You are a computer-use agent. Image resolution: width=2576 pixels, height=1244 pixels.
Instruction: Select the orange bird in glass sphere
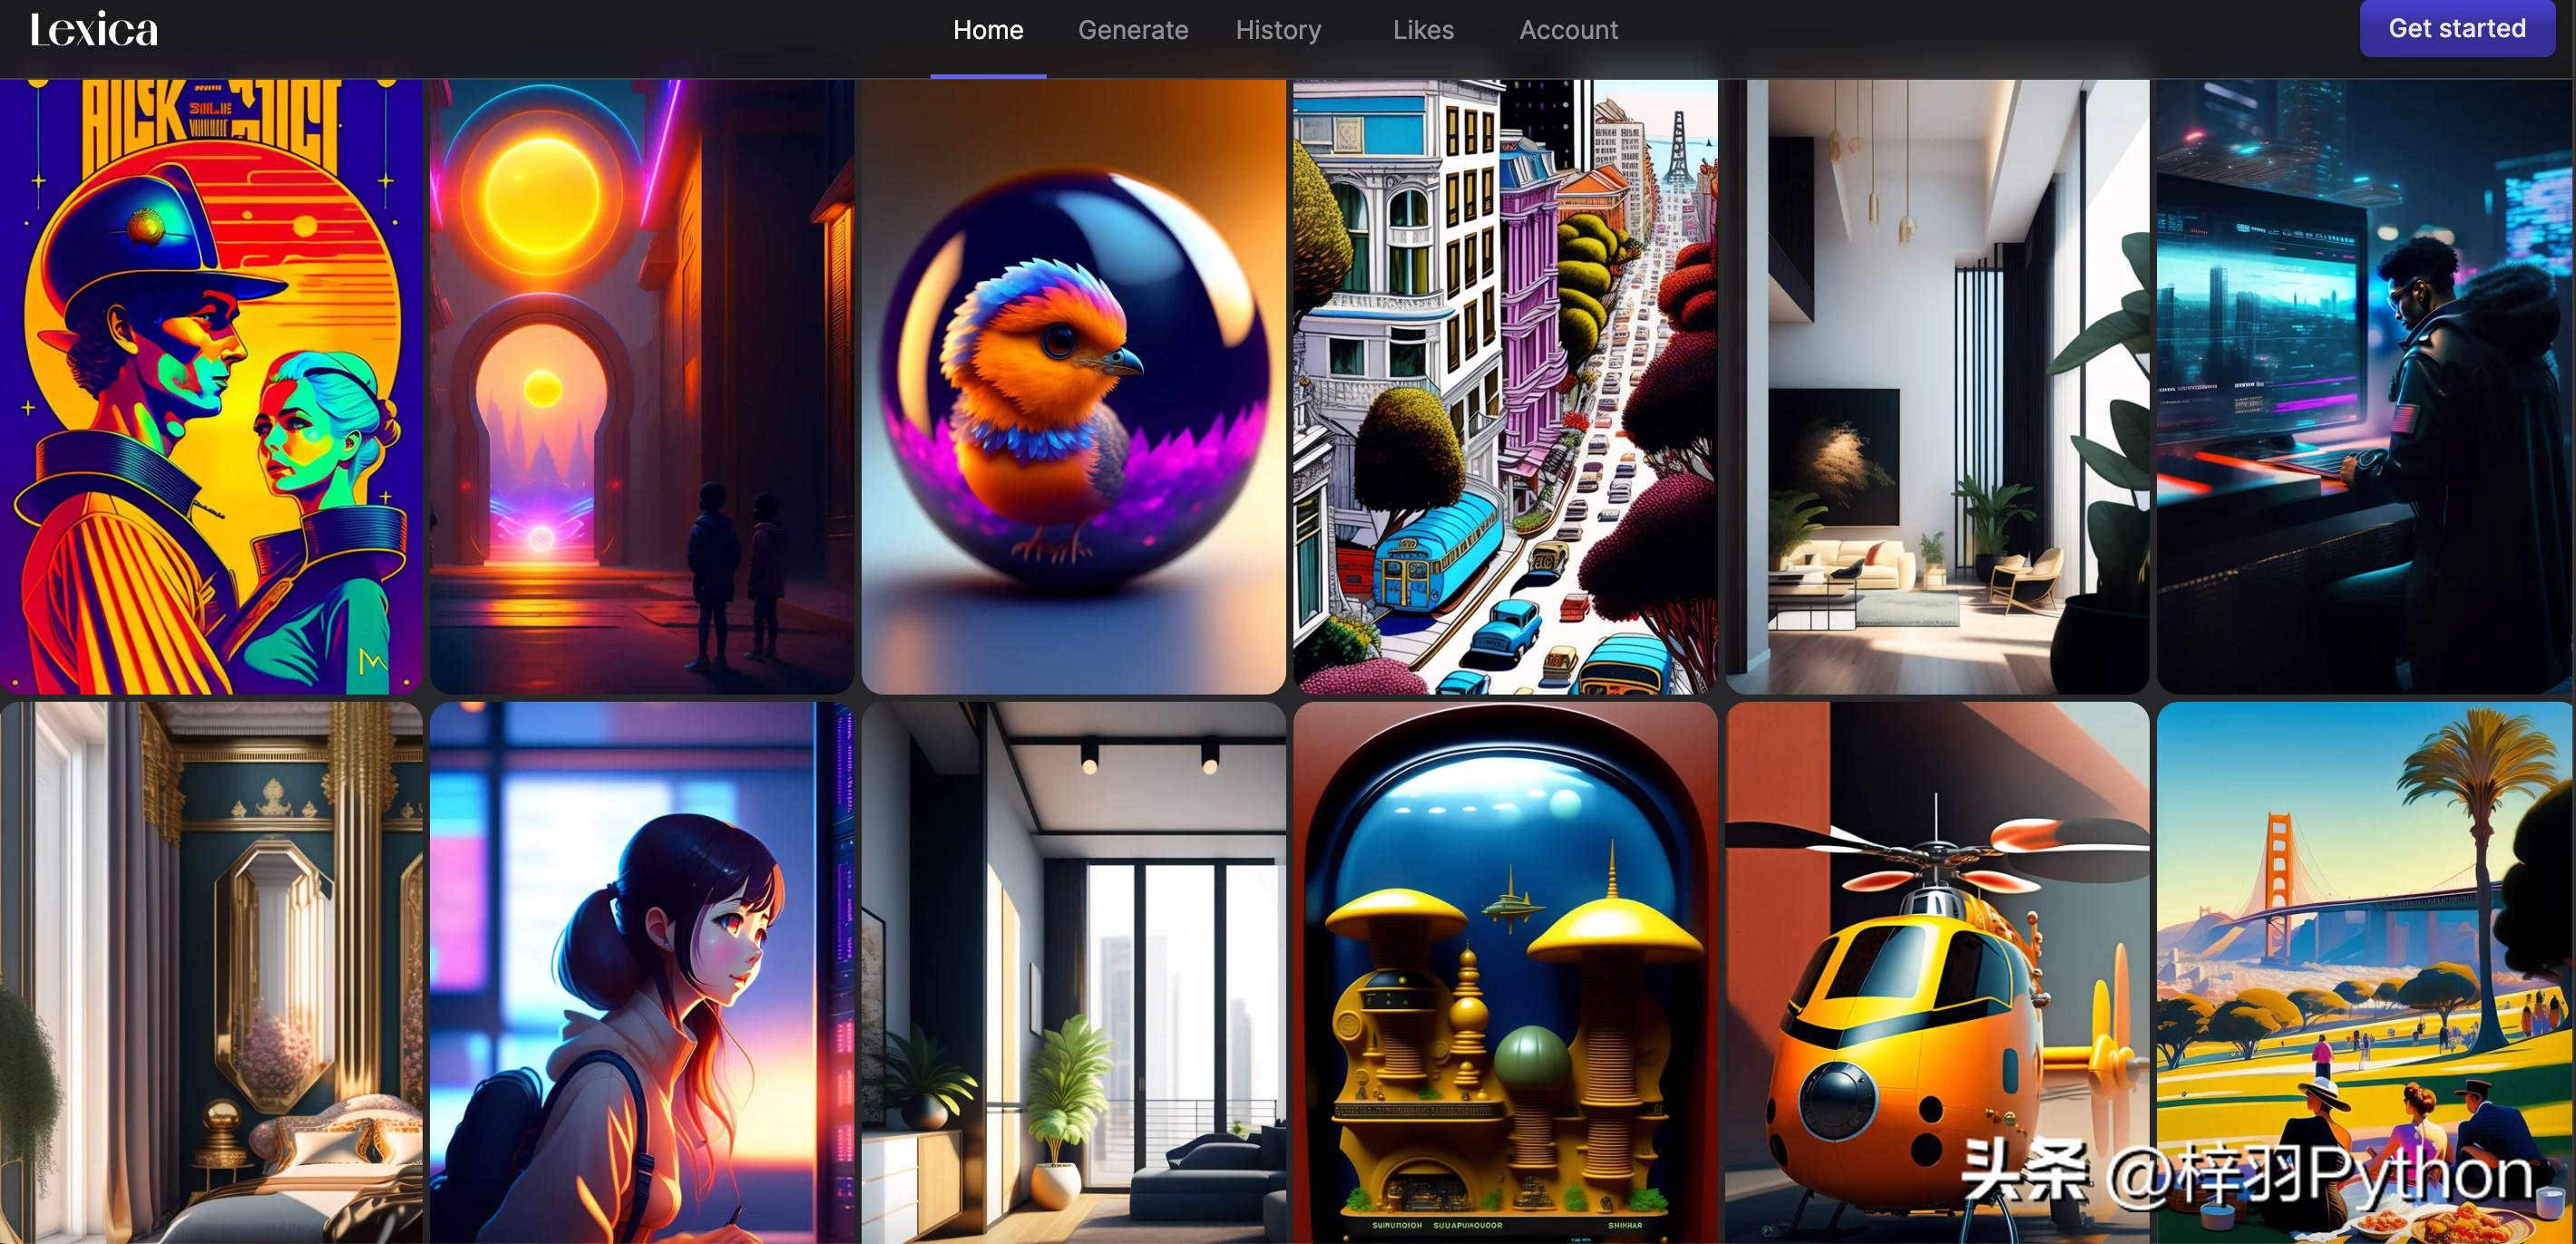pos(1073,386)
